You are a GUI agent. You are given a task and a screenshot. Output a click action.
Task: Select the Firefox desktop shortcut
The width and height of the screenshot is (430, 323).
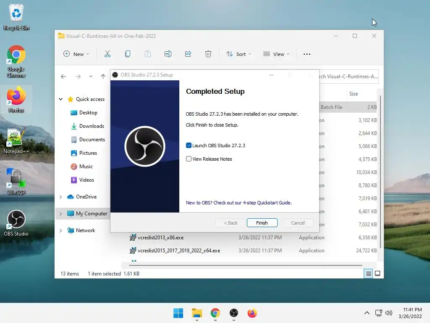pyautogui.click(x=16, y=99)
